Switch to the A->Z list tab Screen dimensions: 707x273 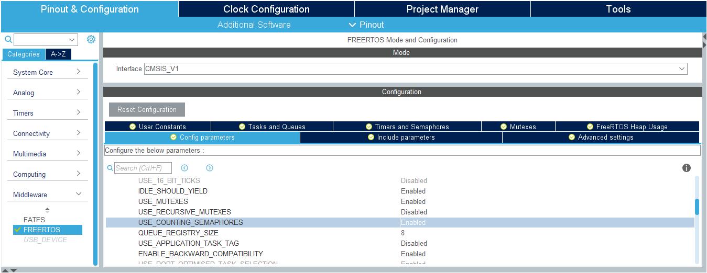(58, 54)
